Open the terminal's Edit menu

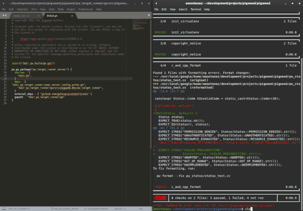click(164, 9)
